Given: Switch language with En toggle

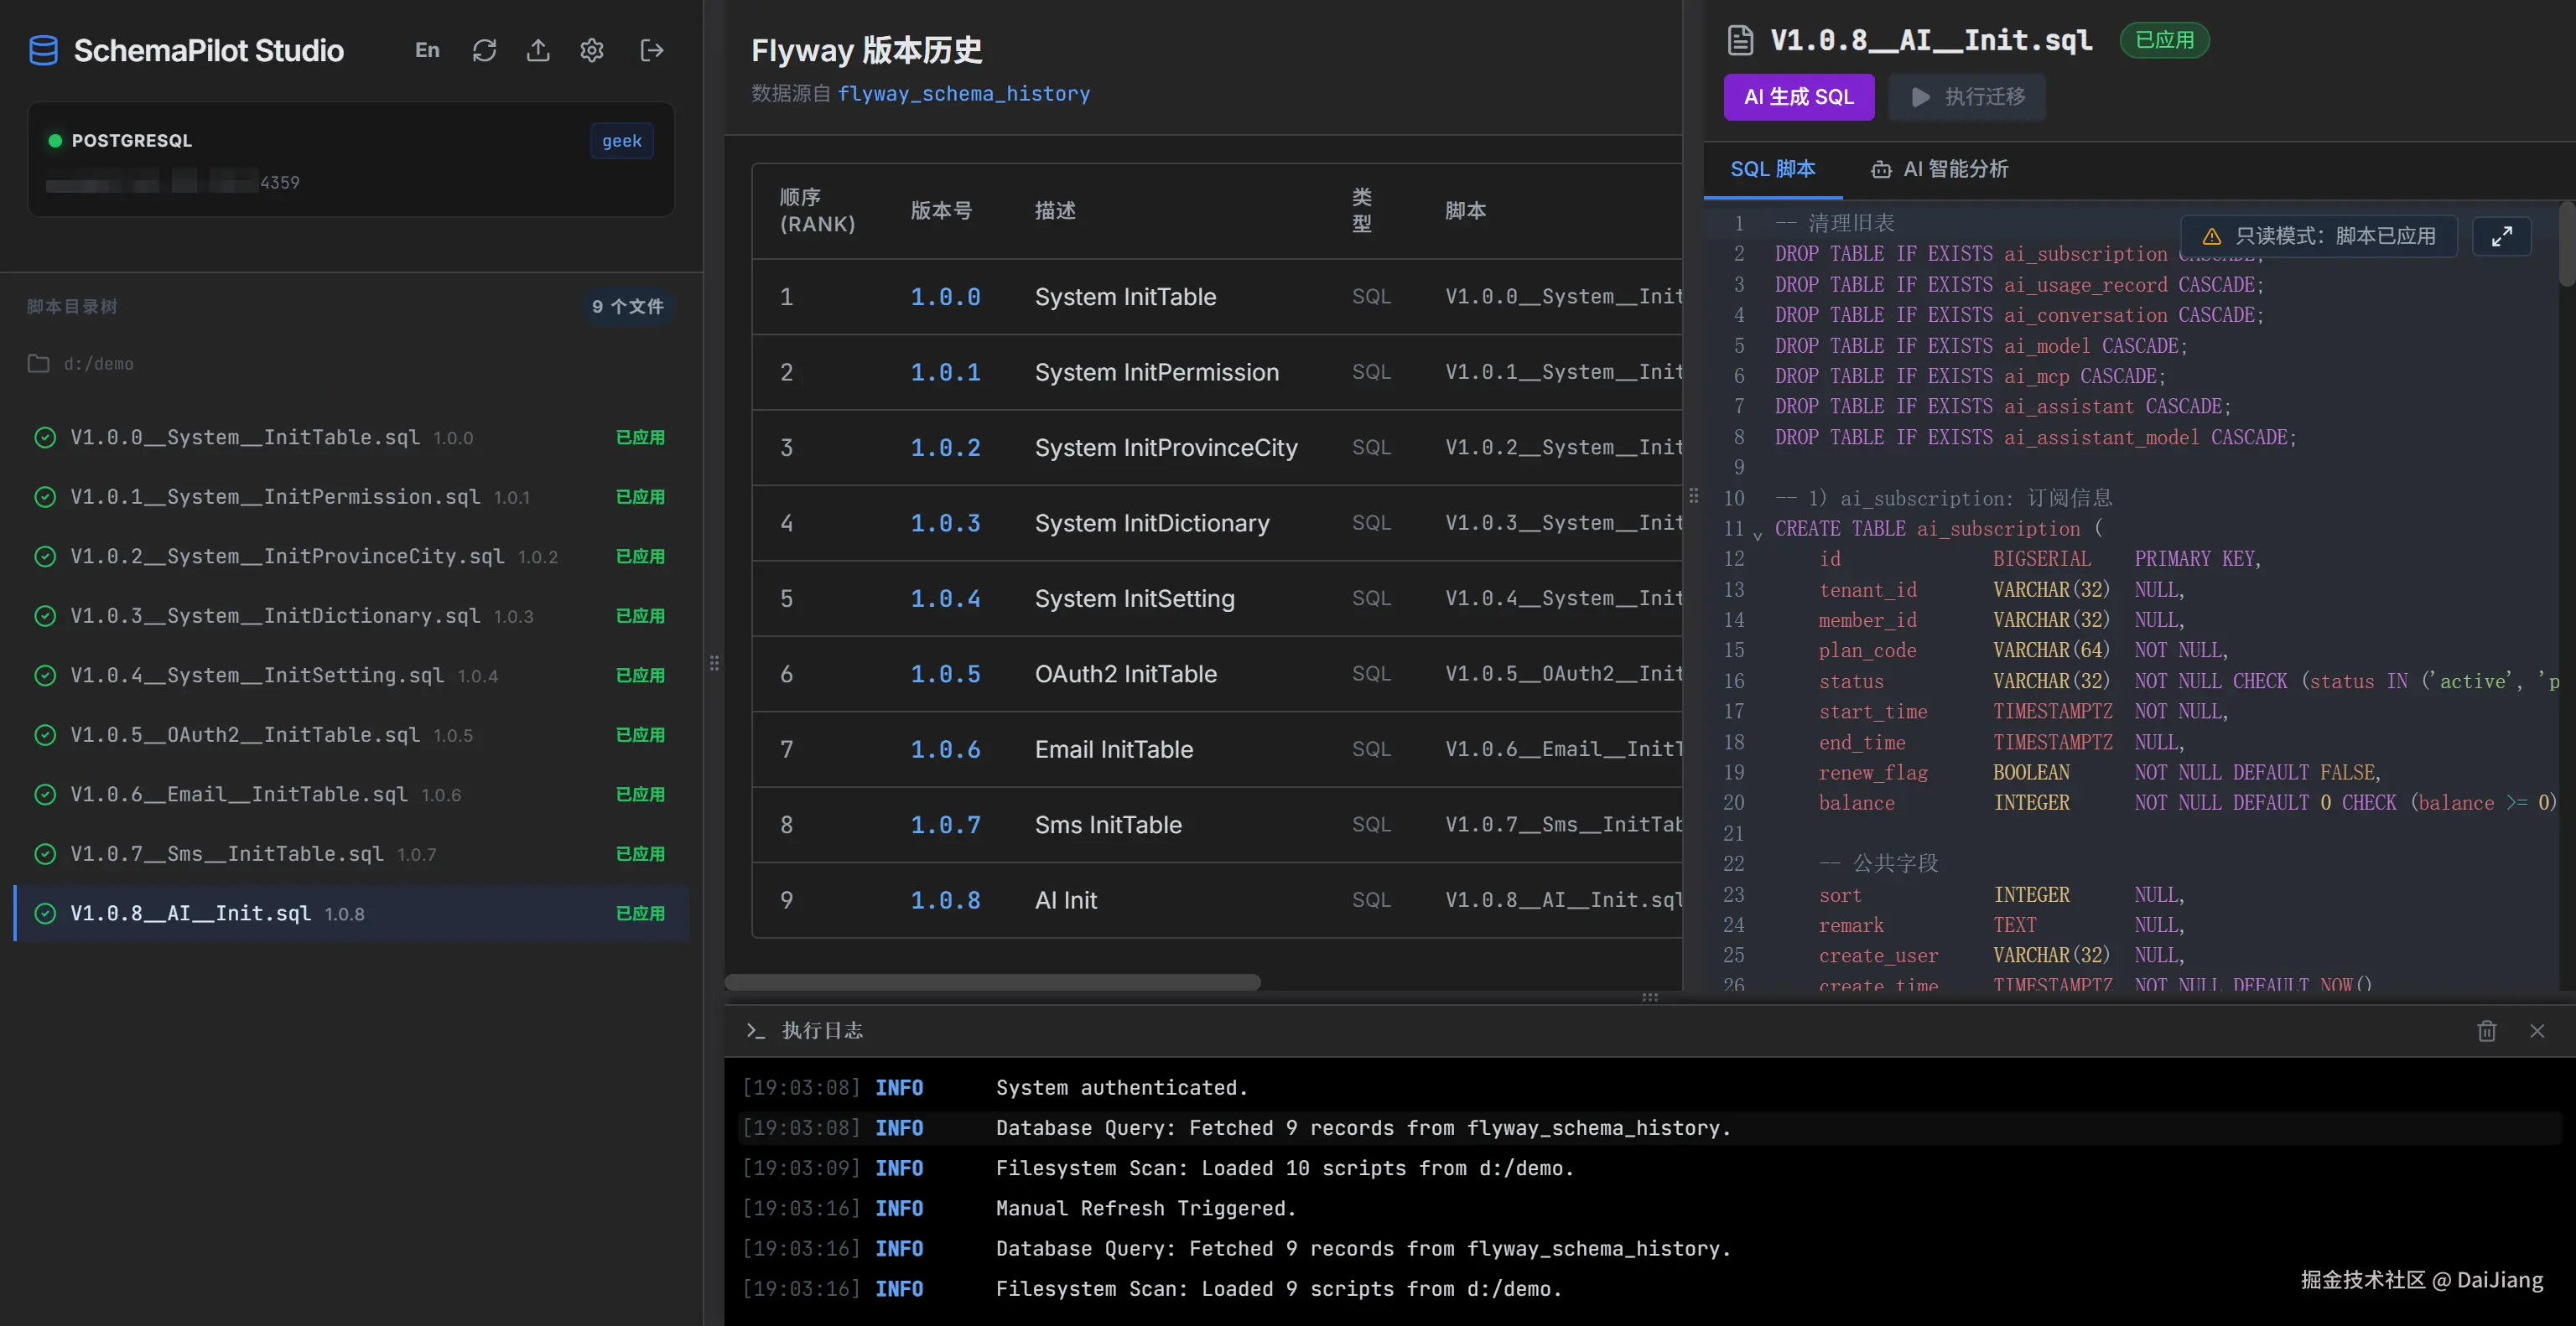Looking at the screenshot, I should [427, 51].
